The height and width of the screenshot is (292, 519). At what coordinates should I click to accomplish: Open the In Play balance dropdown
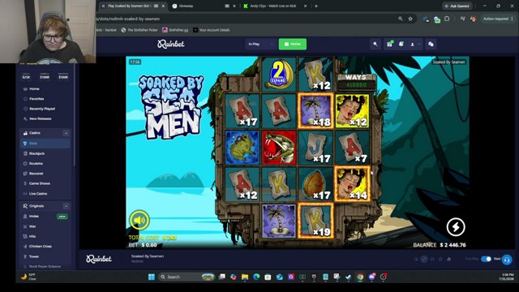coord(260,44)
